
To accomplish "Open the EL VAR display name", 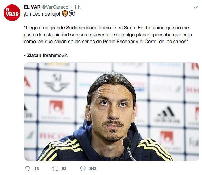I will 32,7.
